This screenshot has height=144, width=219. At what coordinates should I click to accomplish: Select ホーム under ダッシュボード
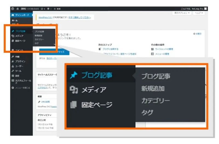pyautogui.click(x=15, y=20)
